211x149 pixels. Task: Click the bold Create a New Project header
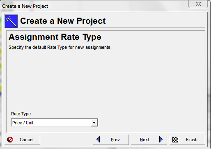(63, 21)
